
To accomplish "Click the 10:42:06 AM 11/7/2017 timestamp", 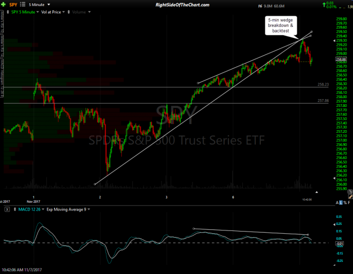I will coord(22,270).
